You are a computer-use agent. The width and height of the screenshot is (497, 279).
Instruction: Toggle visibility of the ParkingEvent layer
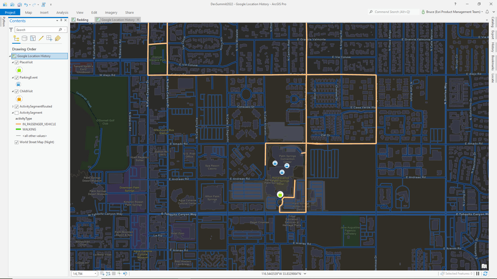(17, 78)
